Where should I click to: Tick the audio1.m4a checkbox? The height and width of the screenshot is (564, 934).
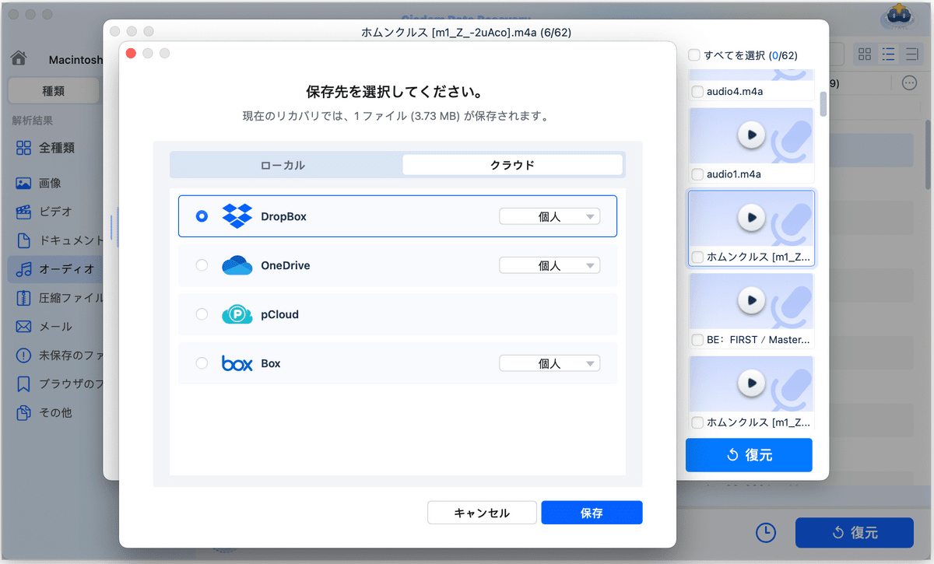pos(697,174)
